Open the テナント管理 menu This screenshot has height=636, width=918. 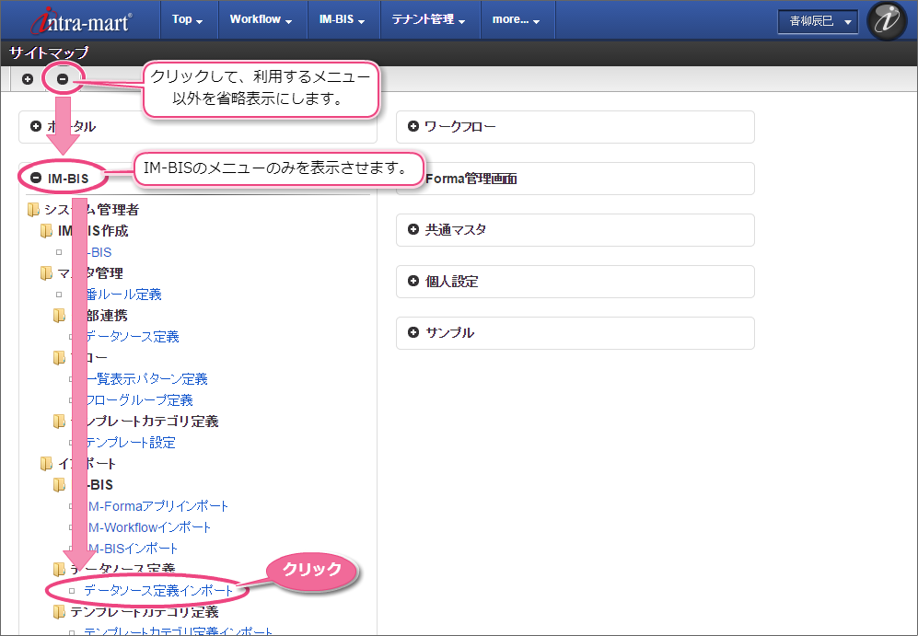(428, 19)
